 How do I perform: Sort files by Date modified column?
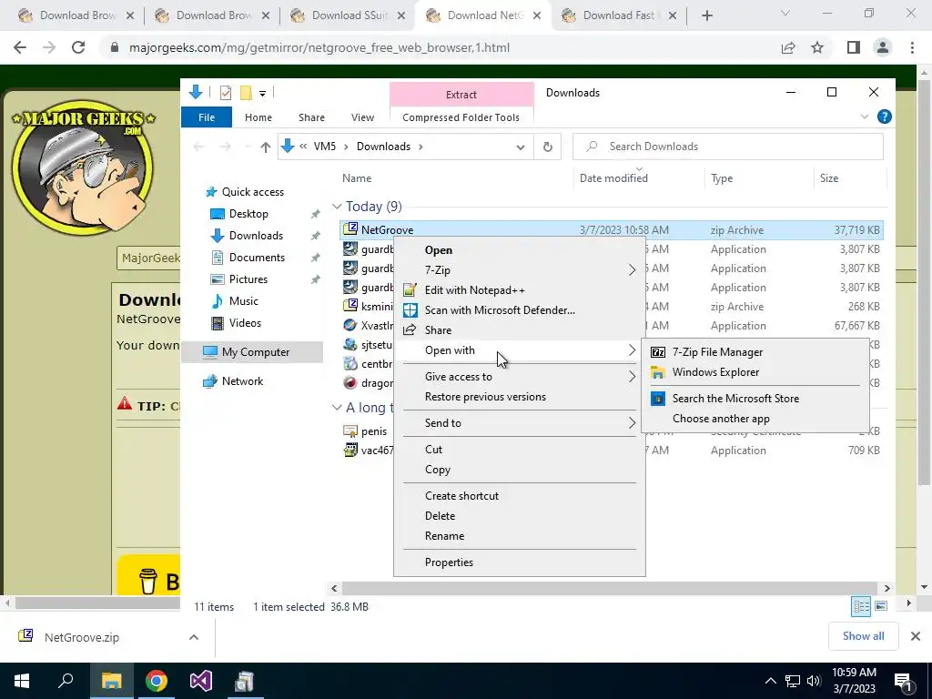(x=613, y=178)
